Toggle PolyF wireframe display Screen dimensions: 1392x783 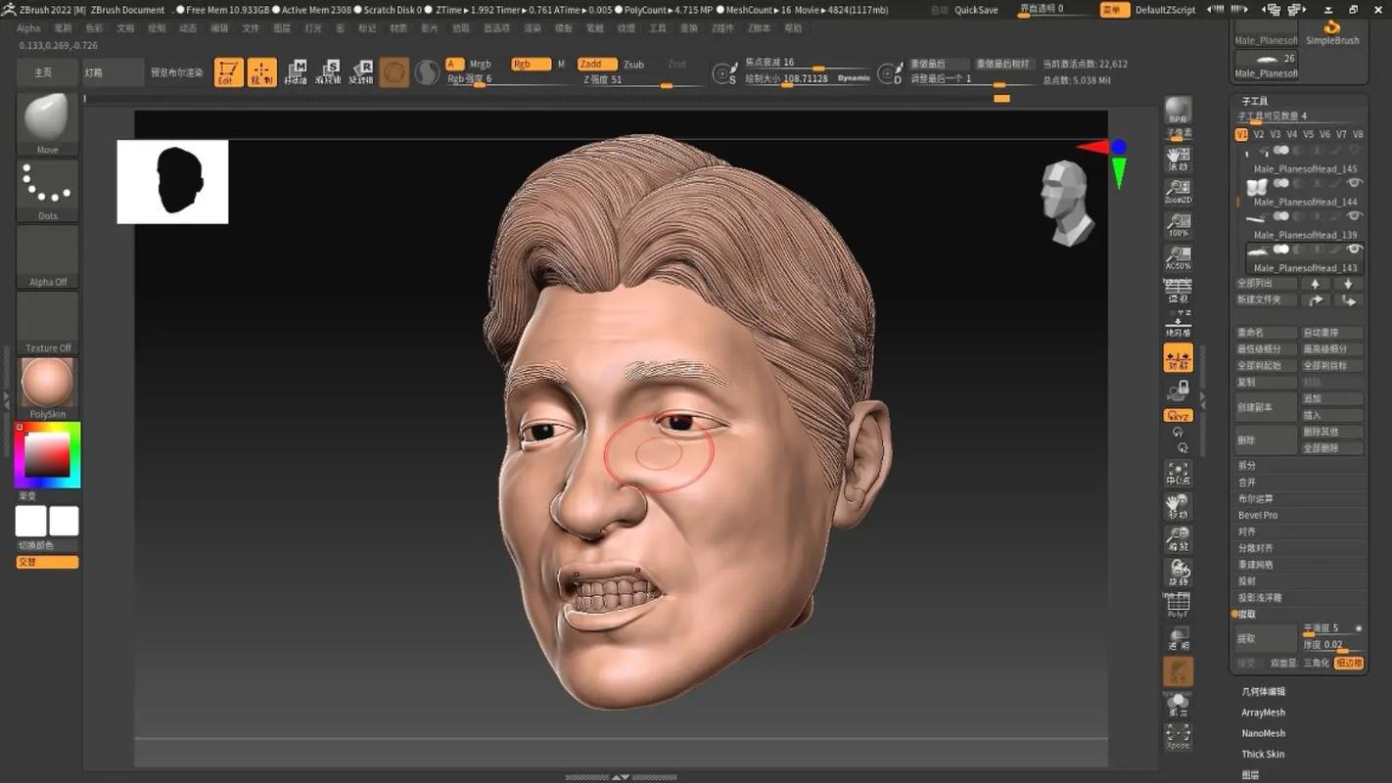[x=1179, y=606]
